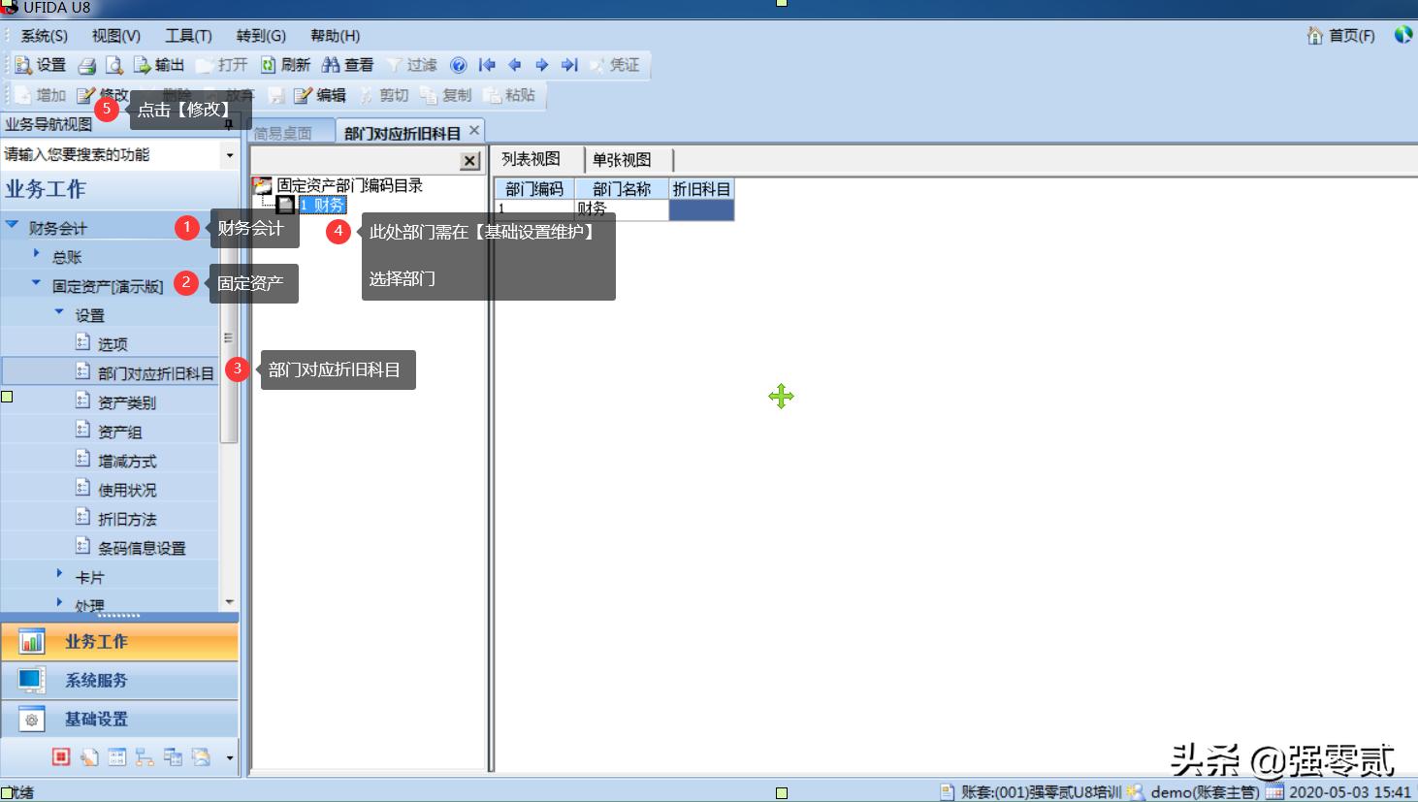Viewport: 1418px width, 802px height.
Task: Click the 查看 binoculars button
Action: [x=347, y=65]
